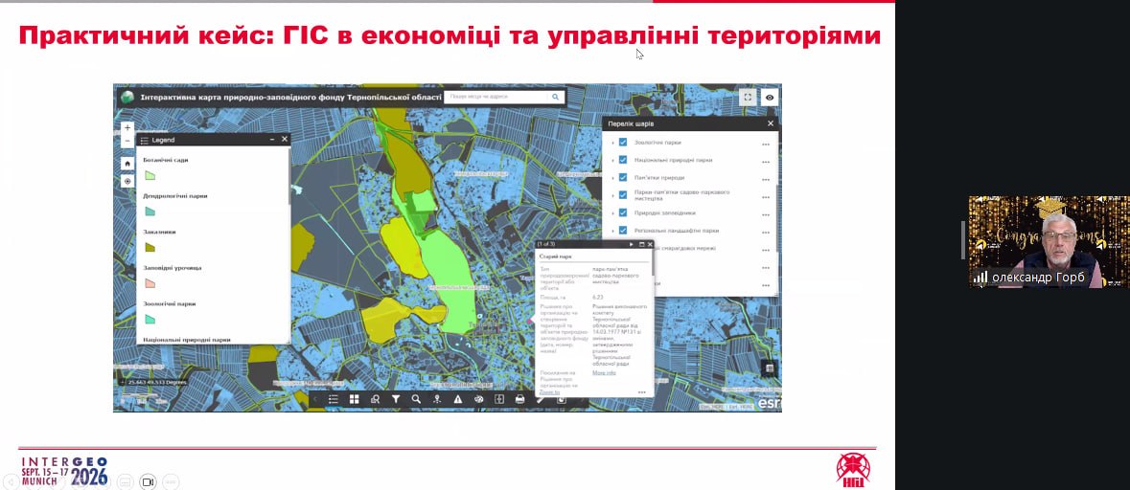The width and height of the screenshot is (1130, 490).
Task: Open slide controls more-options ellipsis
Action: tap(171, 481)
